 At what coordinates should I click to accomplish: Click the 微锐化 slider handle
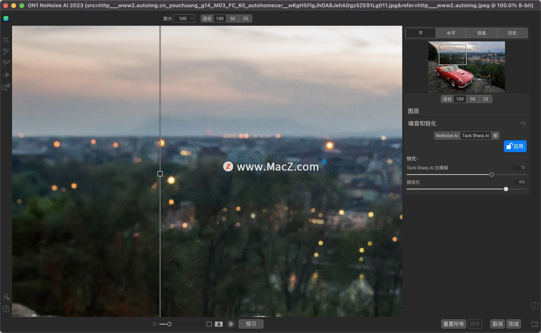(506, 189)
